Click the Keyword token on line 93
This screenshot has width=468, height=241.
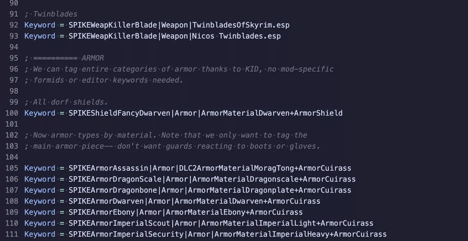coord(40,36)
